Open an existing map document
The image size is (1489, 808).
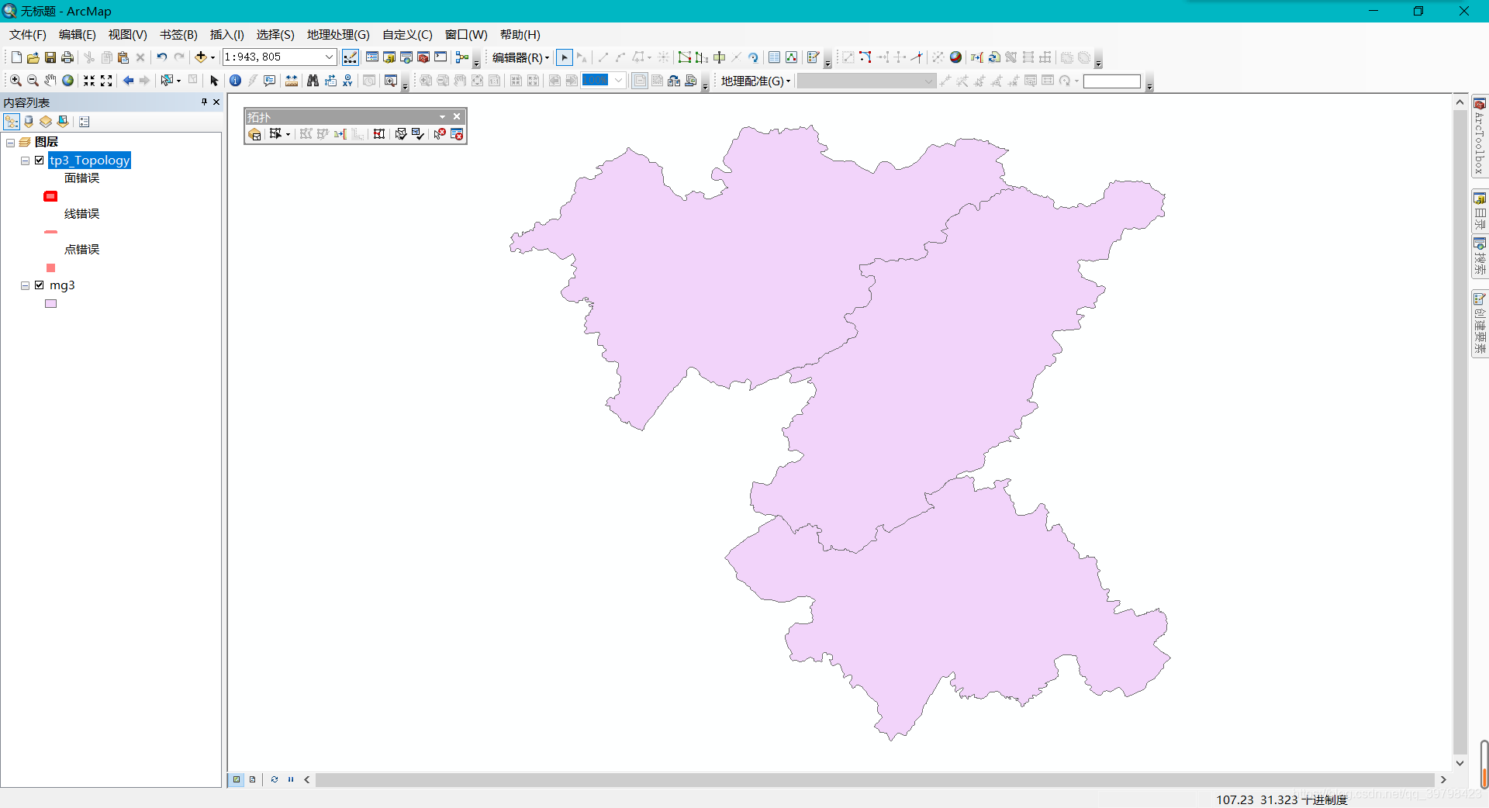[33, 57]
